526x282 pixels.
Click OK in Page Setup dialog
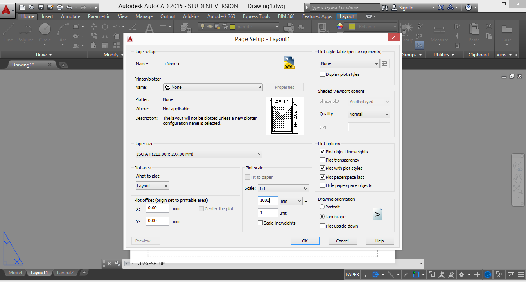coord(305,241)
